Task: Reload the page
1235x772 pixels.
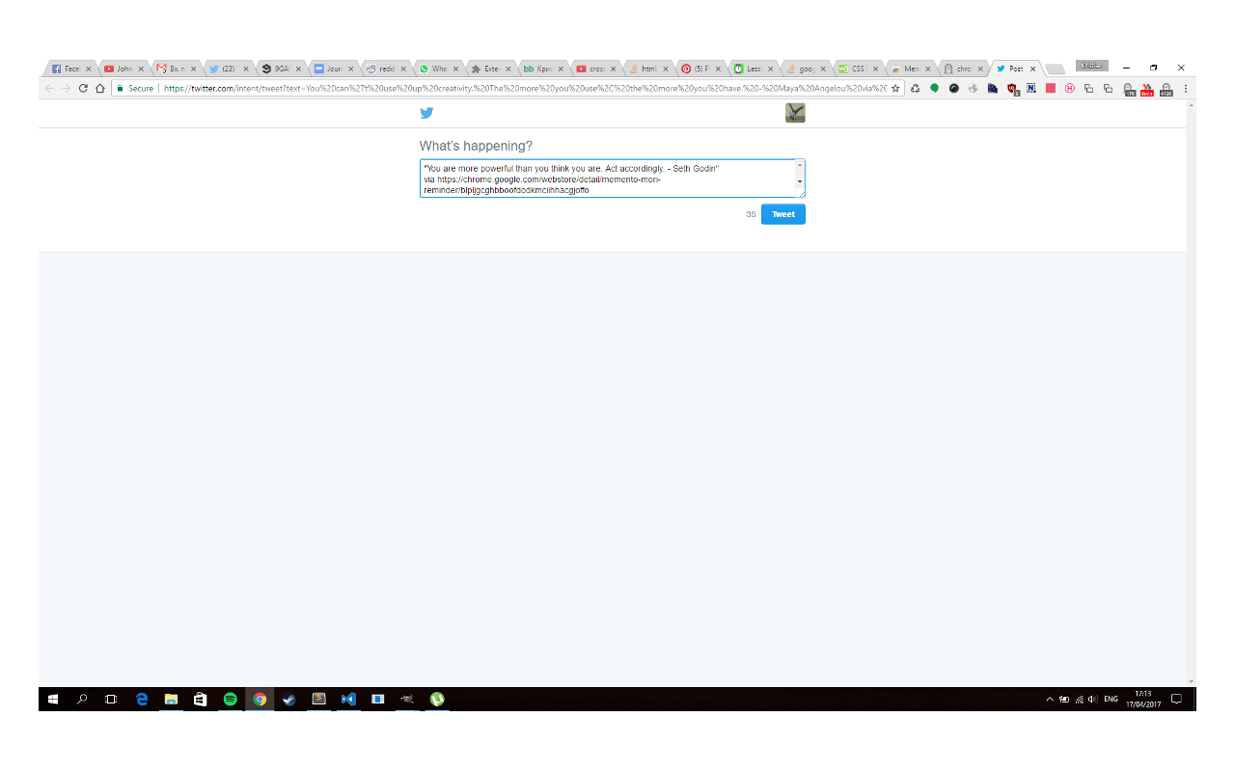Action: tap(83, 88)
